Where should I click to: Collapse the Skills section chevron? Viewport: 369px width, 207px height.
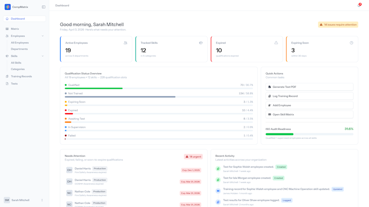click(x=43, y=56)
